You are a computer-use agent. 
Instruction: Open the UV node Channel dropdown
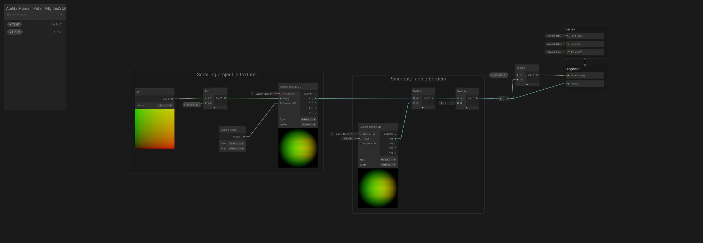tap(165, 106)
